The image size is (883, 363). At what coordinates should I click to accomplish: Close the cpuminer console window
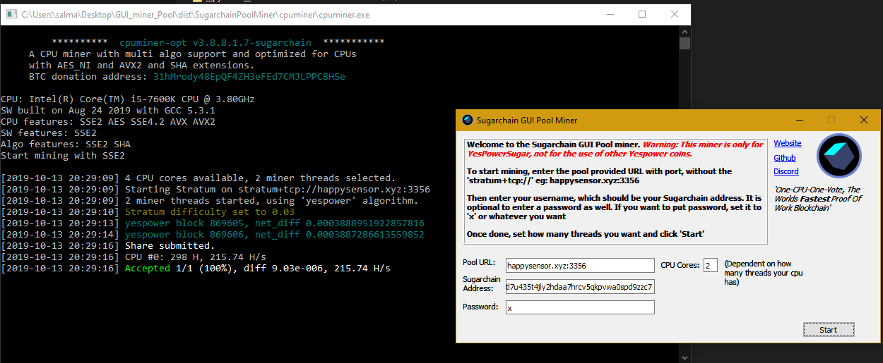675,14
